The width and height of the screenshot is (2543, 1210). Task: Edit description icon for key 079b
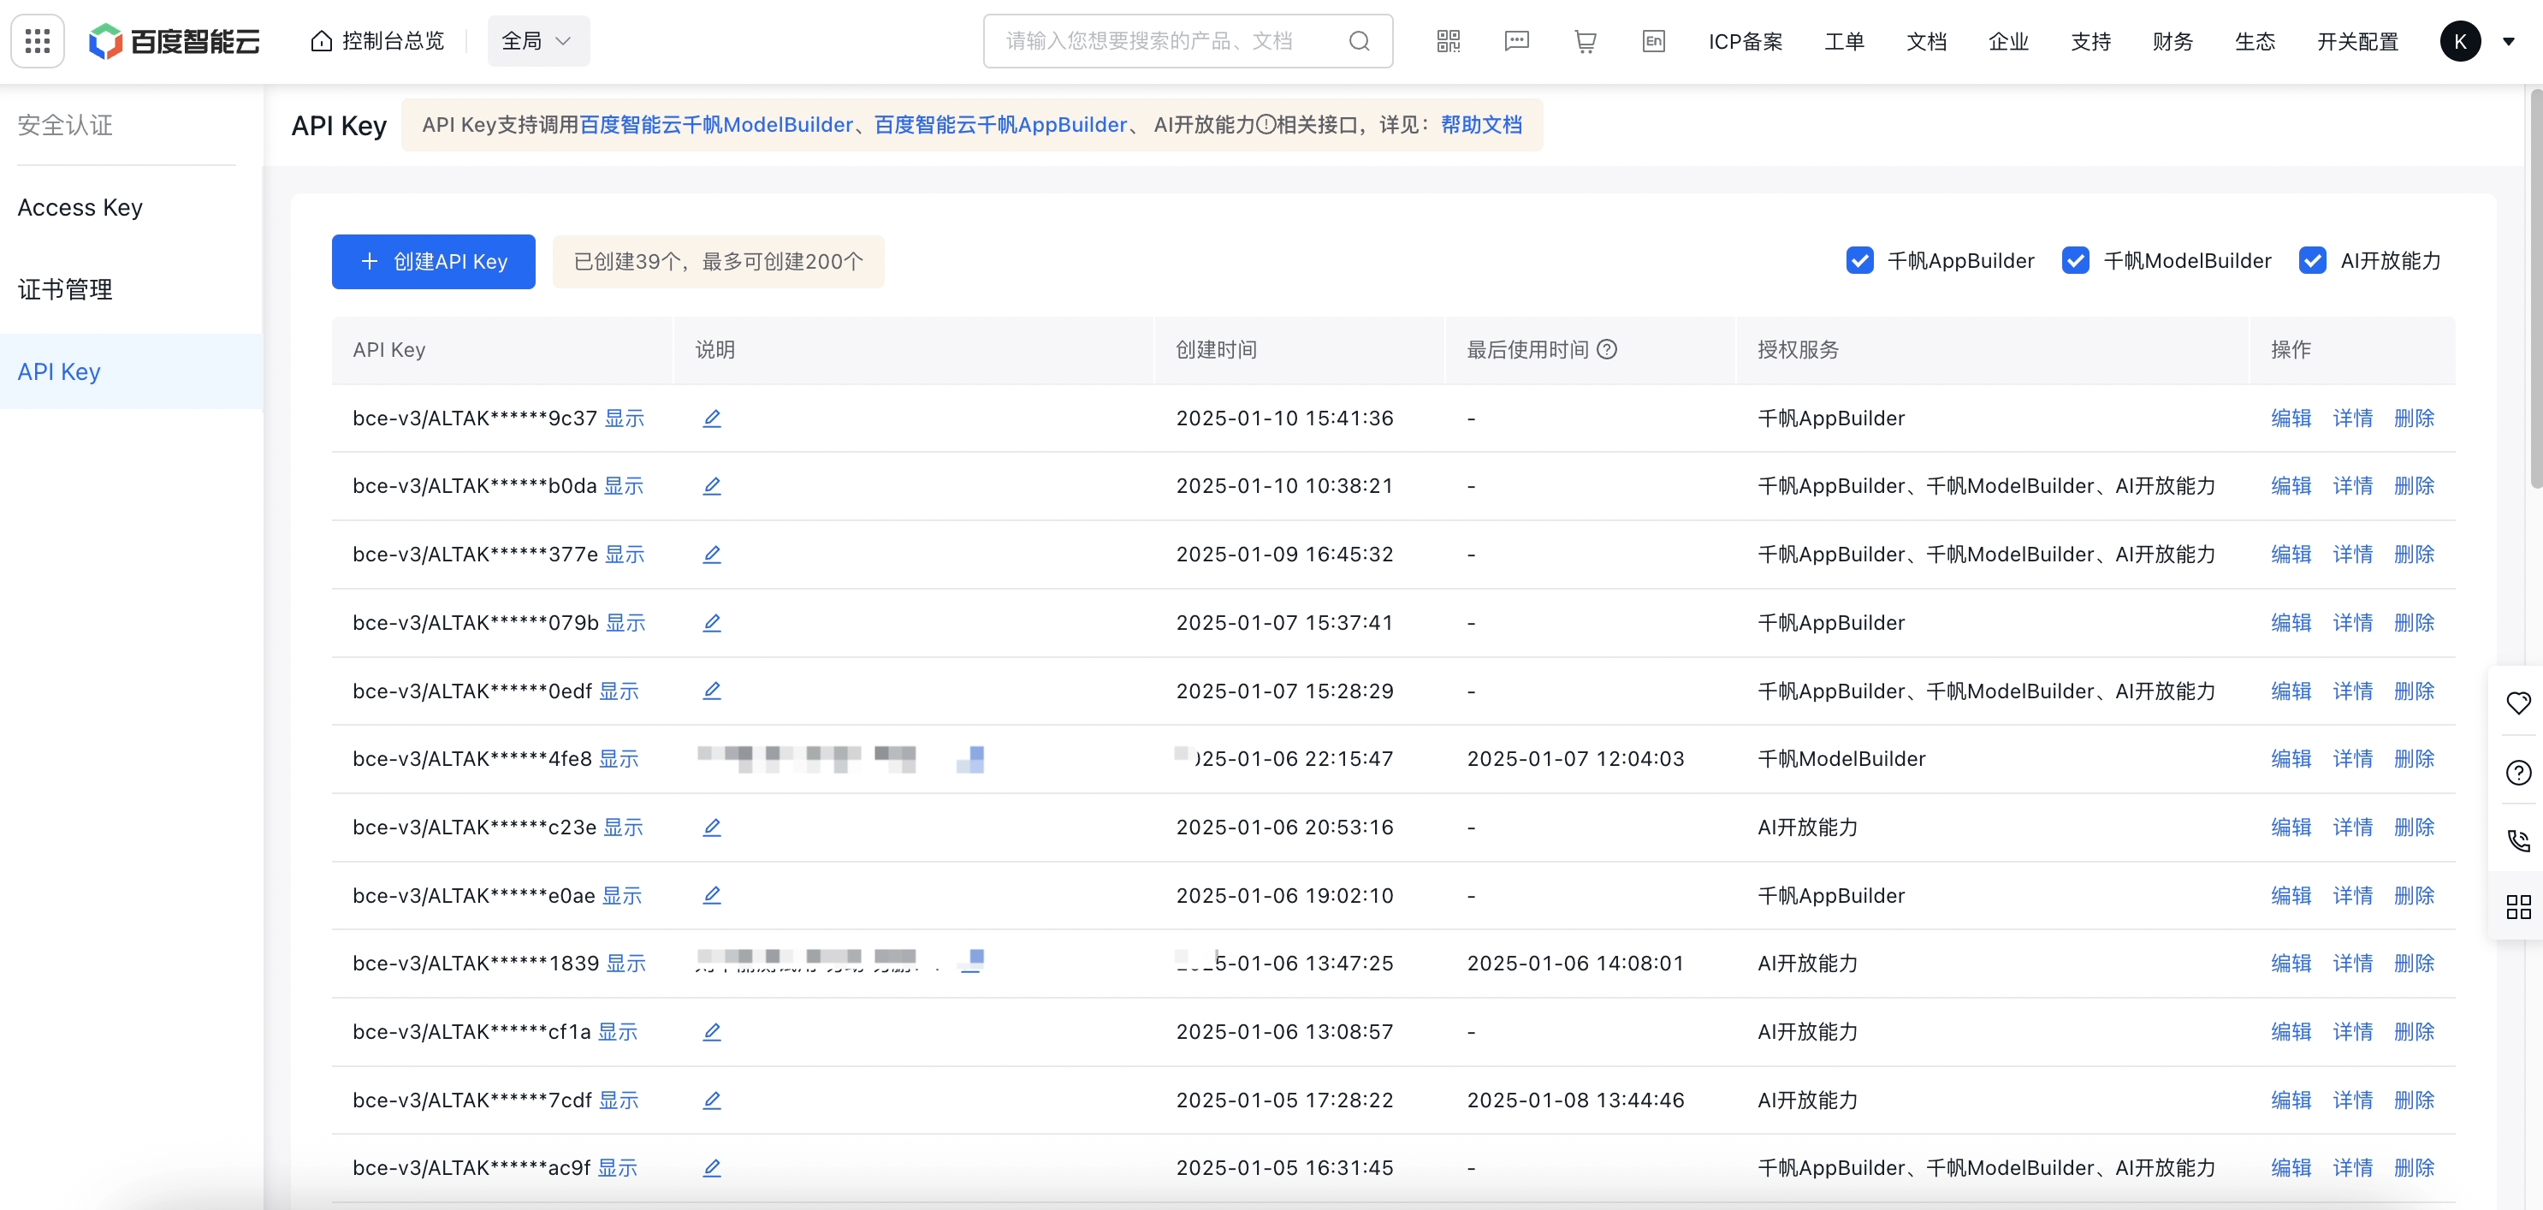[712, 623]
